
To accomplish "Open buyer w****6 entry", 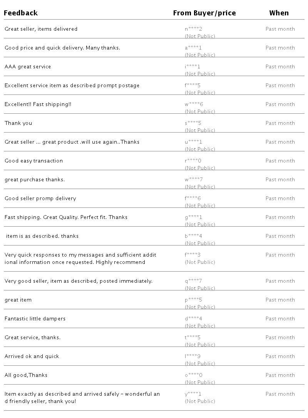I will [194, 104].
